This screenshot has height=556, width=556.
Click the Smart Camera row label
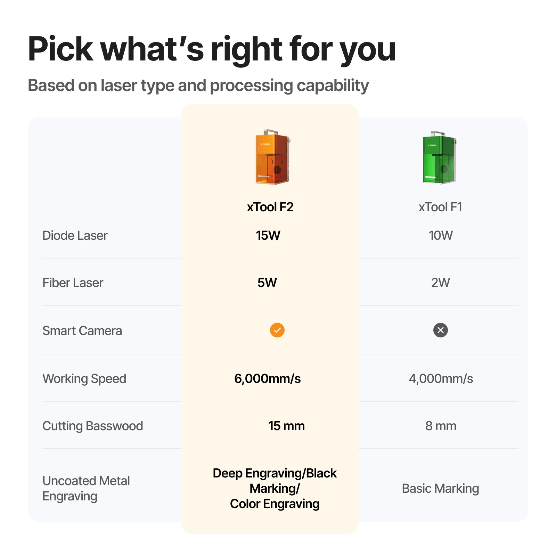click(82, 330)
